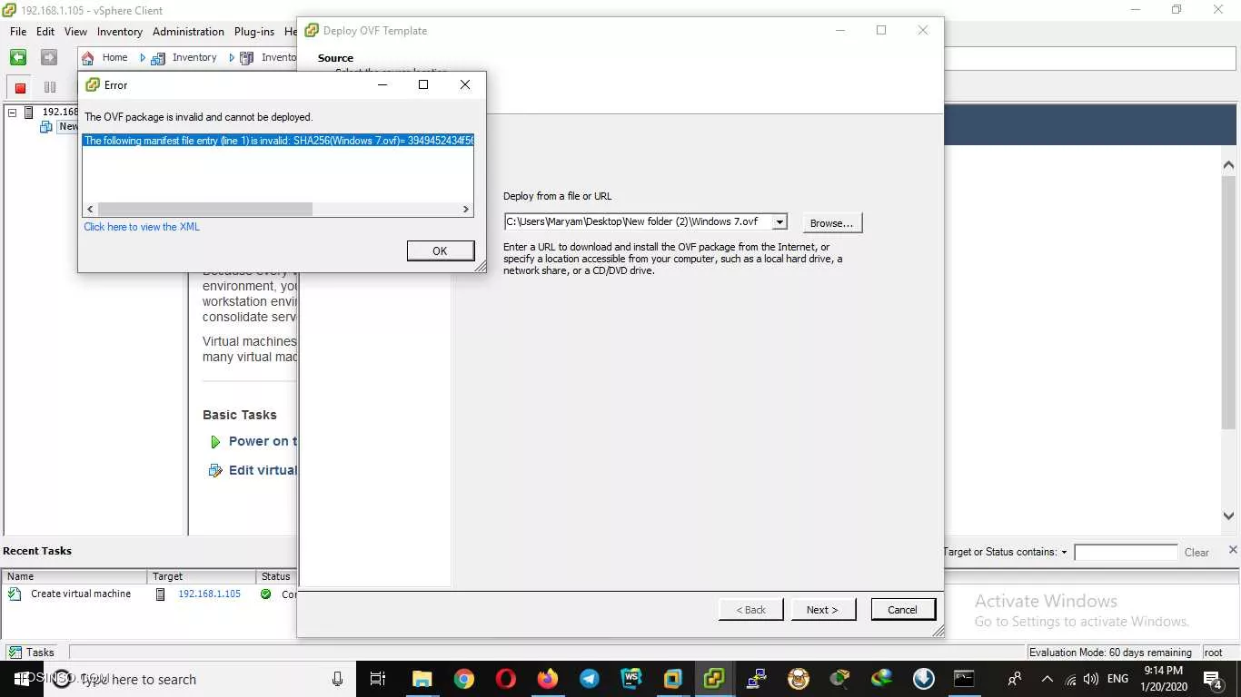The image size is (1241, 697).
Task: Select the New virtual machine tree item
Action: click(x=67, y=127)
